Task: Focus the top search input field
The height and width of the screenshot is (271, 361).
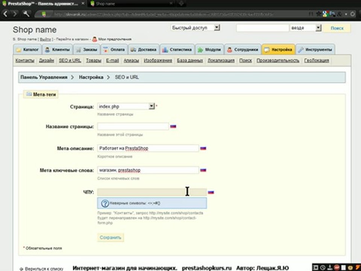Action: pos(262,28)
